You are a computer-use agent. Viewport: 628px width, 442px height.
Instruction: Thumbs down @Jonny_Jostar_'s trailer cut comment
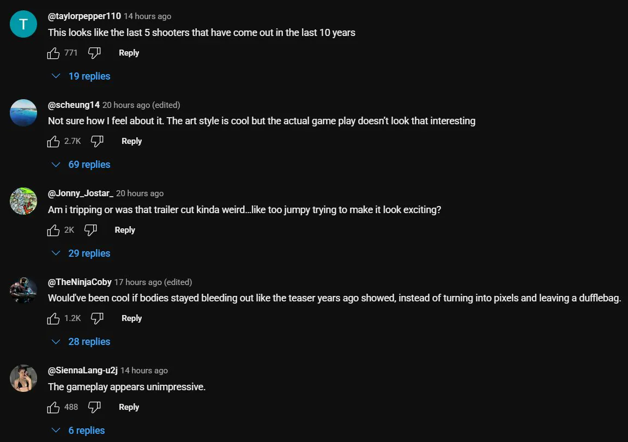pyautogui.click(x=90, y=230)
